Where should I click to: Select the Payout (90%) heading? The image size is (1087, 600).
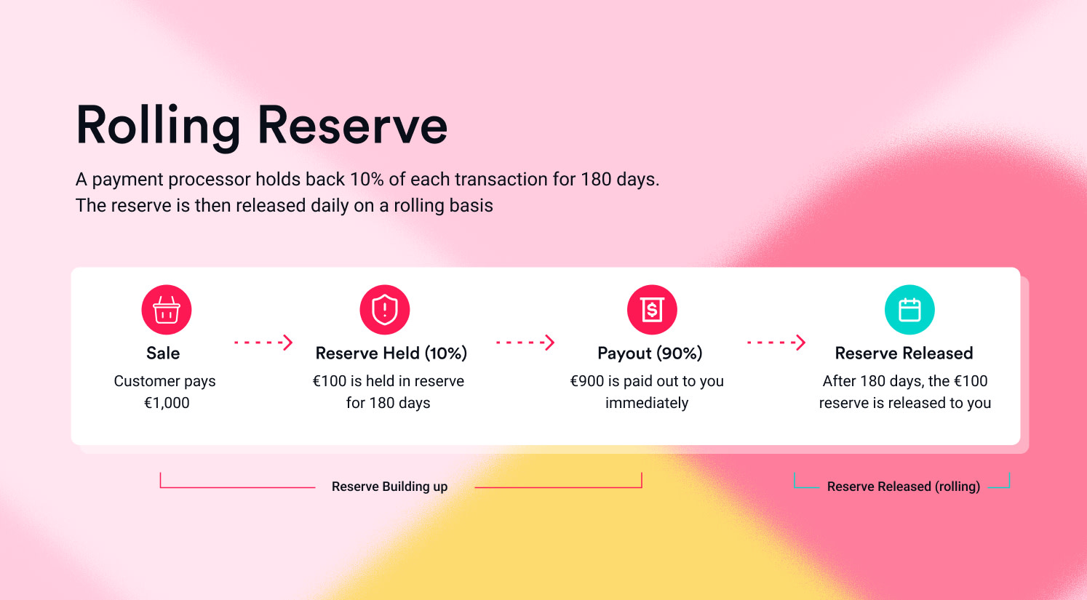tap(650, 353)
